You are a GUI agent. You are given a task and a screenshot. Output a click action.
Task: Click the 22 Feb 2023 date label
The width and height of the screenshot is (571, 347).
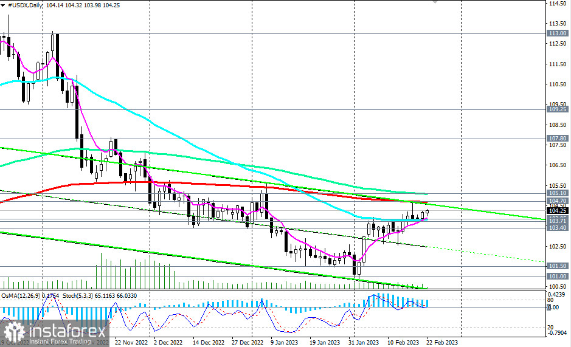pyautogui.click(x=442, y=343)
